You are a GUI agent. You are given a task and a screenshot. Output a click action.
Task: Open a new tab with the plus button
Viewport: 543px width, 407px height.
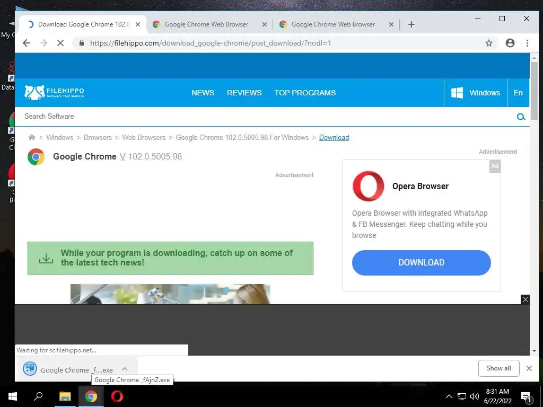(x=411, y=24)
